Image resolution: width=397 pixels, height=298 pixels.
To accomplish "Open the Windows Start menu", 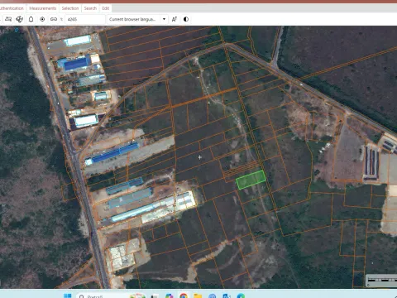I will click(68, 296).
